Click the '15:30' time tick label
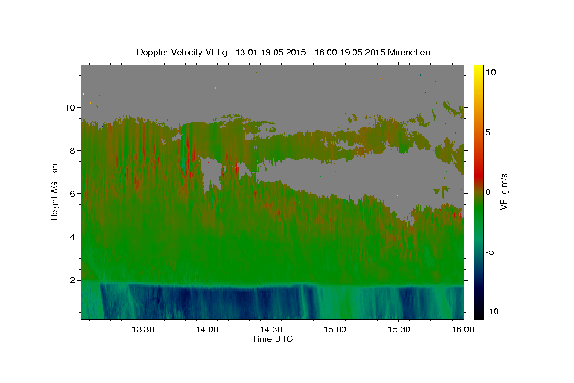 pyautogui.click(x=399, y=329)
